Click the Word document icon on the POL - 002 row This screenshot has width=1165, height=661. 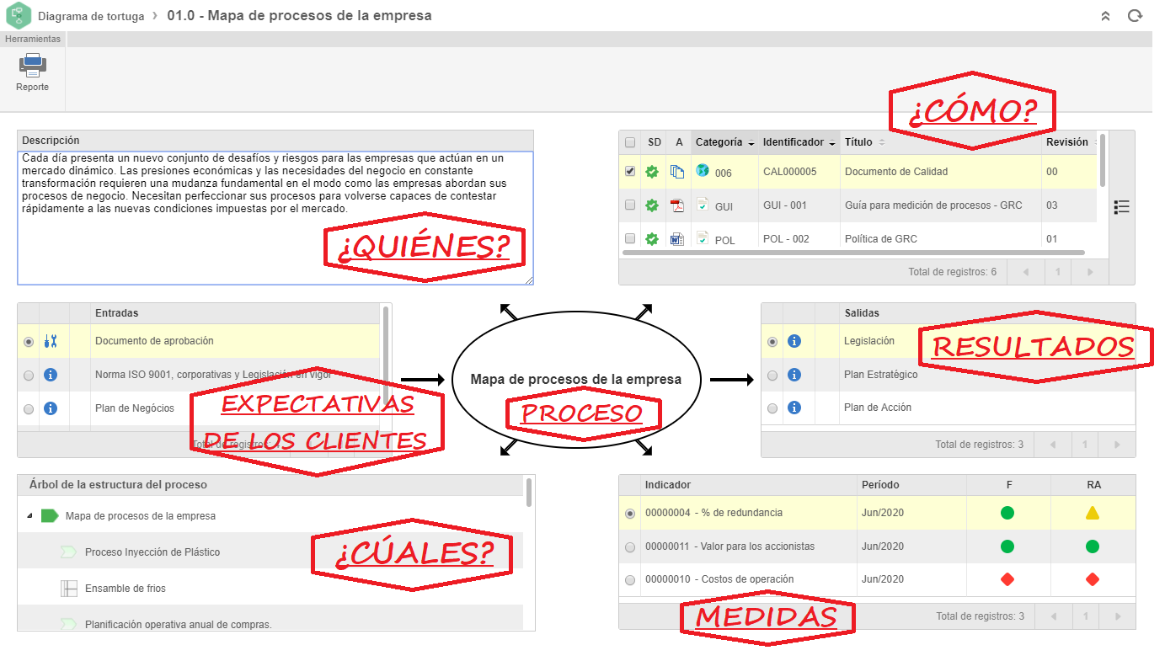click(676, 239)
